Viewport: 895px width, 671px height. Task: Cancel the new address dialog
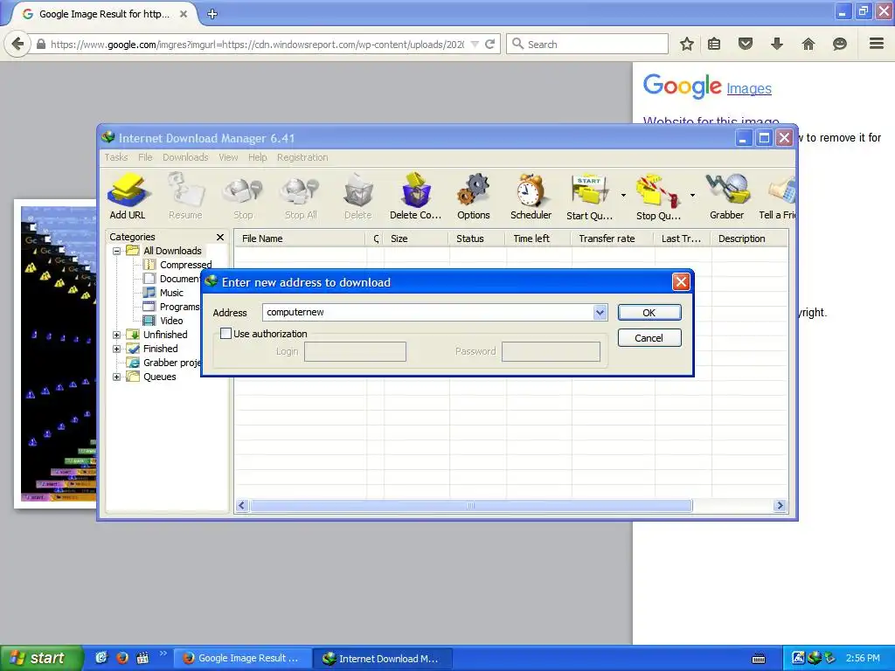tap(649, 338)
